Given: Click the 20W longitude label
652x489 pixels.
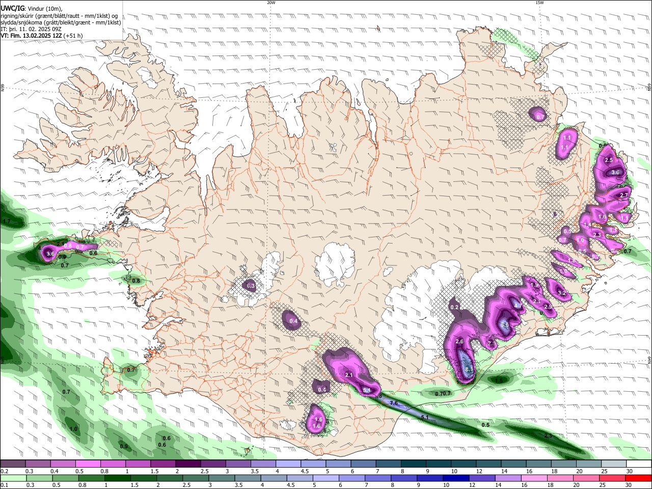Looking at the screenshot, I should pos(271,3).
